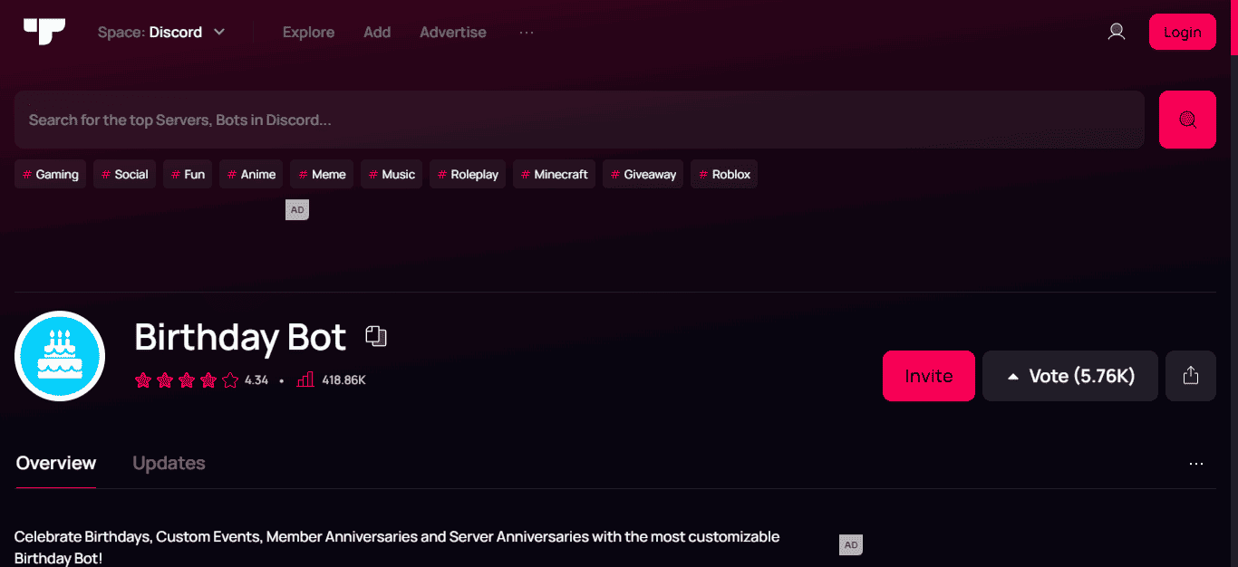
Task: Click the server count bar chart icon
Action: 305,380
